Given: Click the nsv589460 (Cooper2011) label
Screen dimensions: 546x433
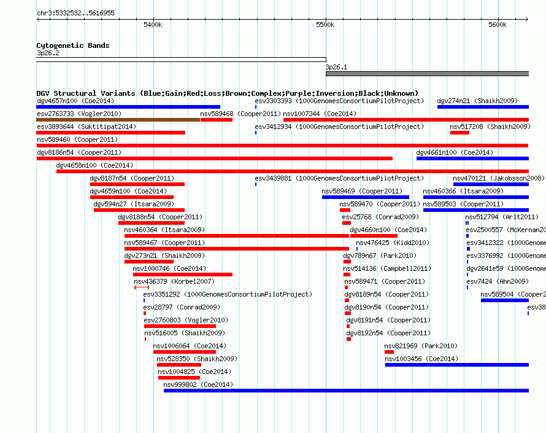Looking at the screenshot, I should click(x=77, y=140).
